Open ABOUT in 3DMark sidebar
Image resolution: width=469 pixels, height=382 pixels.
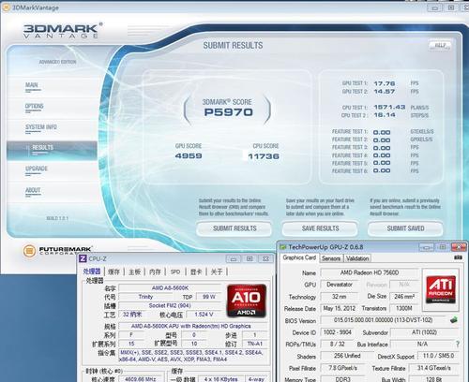[33, 190]
